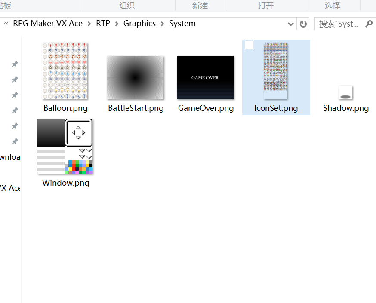Select the Window.png skin thumbnail

(65, 147)
